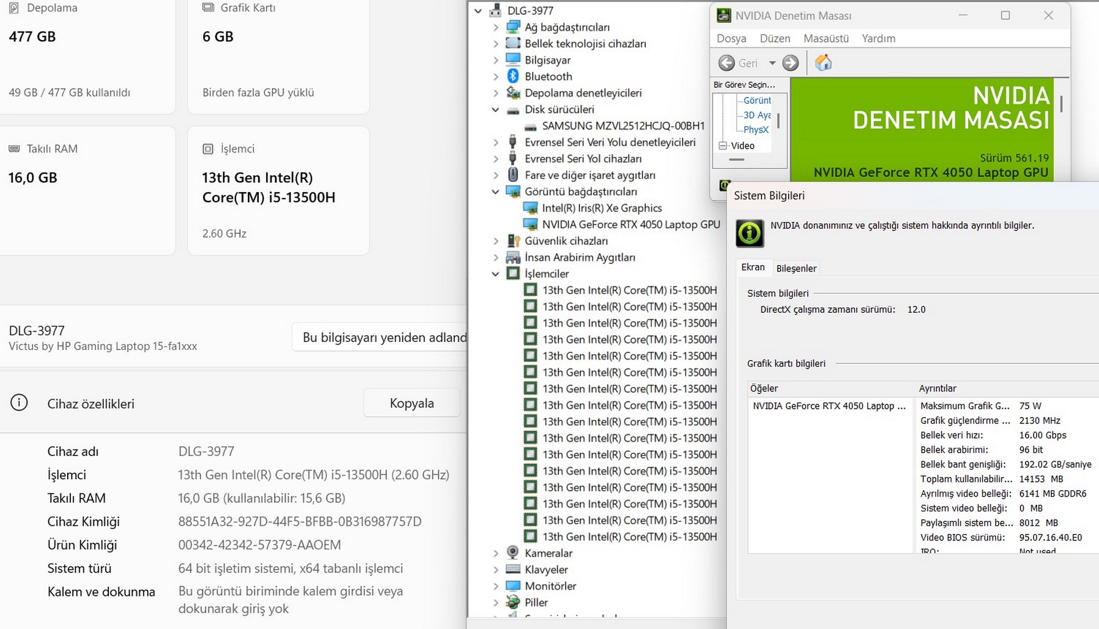Switch to the Ekran tab

click(753, 267)
